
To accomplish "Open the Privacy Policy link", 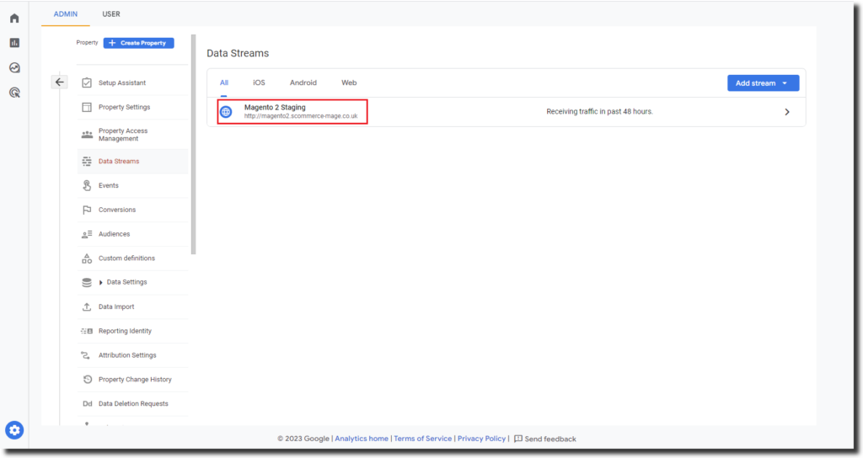I will pyautogui.click(x=481, y=439).
